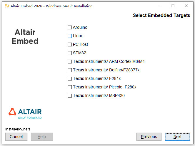This screenshot has width=195, height=146.
Task: Click the Select Embedded Targets heading
Action: [161, 16]
